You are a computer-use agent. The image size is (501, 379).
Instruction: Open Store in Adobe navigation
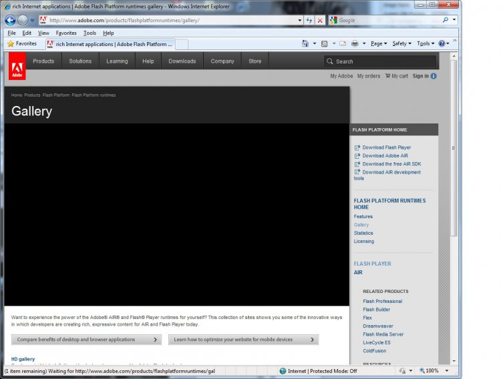click(255, 61)
